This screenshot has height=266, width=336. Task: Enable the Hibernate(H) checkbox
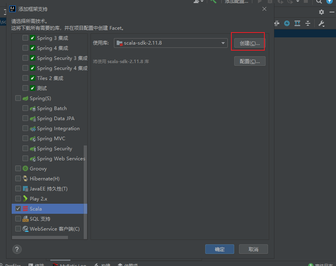pyautogui.click(x=18, y=179)
